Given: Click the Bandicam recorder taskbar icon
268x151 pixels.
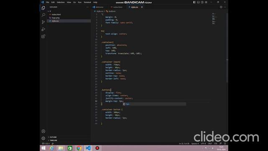Looking at the screenshot, I should pos(97,148).
